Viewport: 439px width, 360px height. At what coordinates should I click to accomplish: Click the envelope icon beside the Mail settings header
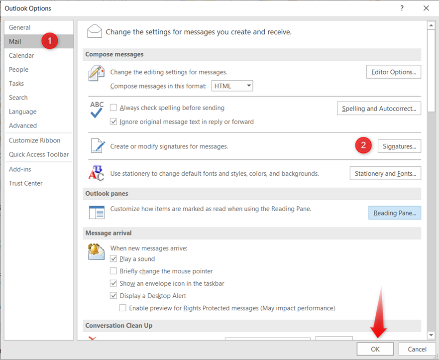pos(95,31)
